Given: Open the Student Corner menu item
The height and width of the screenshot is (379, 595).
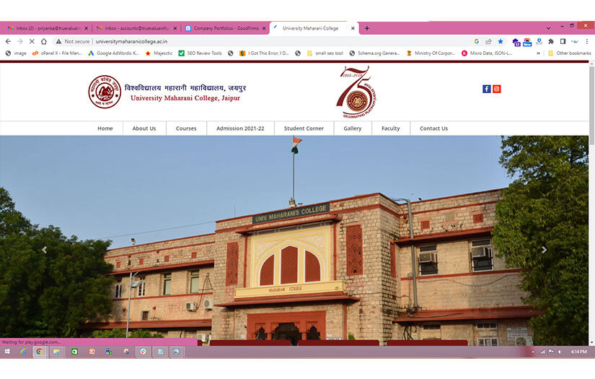Looking at the screenshot, I should pos(304,128).
